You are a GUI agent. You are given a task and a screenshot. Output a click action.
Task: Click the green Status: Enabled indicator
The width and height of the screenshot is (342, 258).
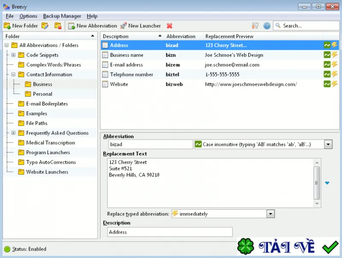click(x=7, y=249)
